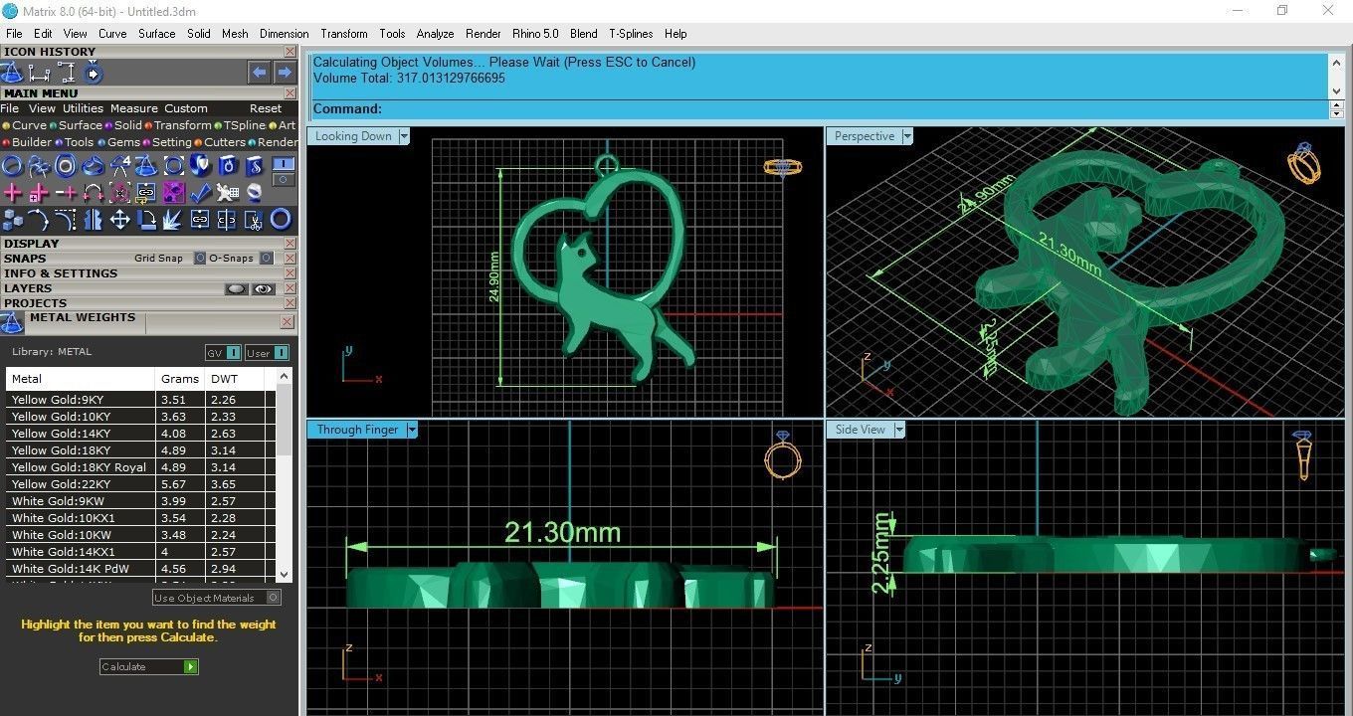Click the explode burst icon
This screenshot has width=1353, height=716.
[172, 220]
